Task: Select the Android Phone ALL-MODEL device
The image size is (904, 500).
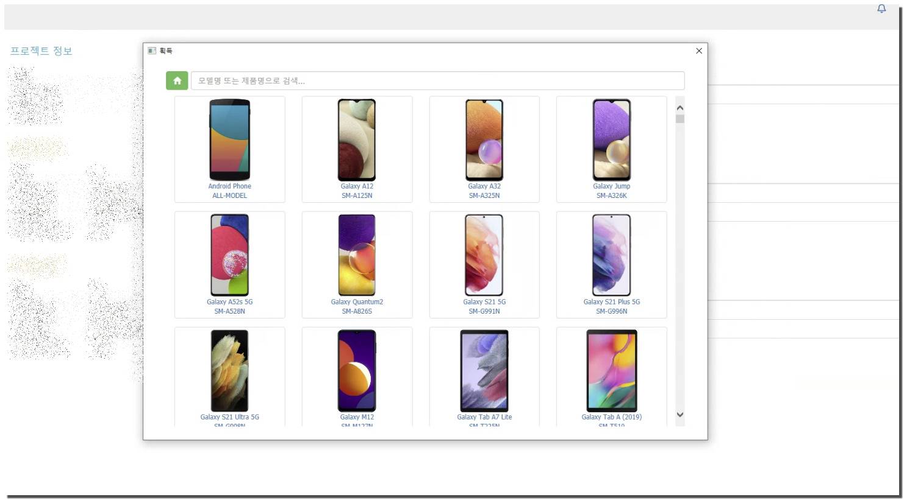Action: 229,149
